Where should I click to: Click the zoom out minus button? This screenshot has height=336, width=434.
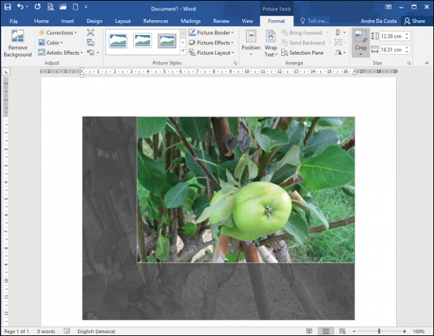click(x=354, y=331)
